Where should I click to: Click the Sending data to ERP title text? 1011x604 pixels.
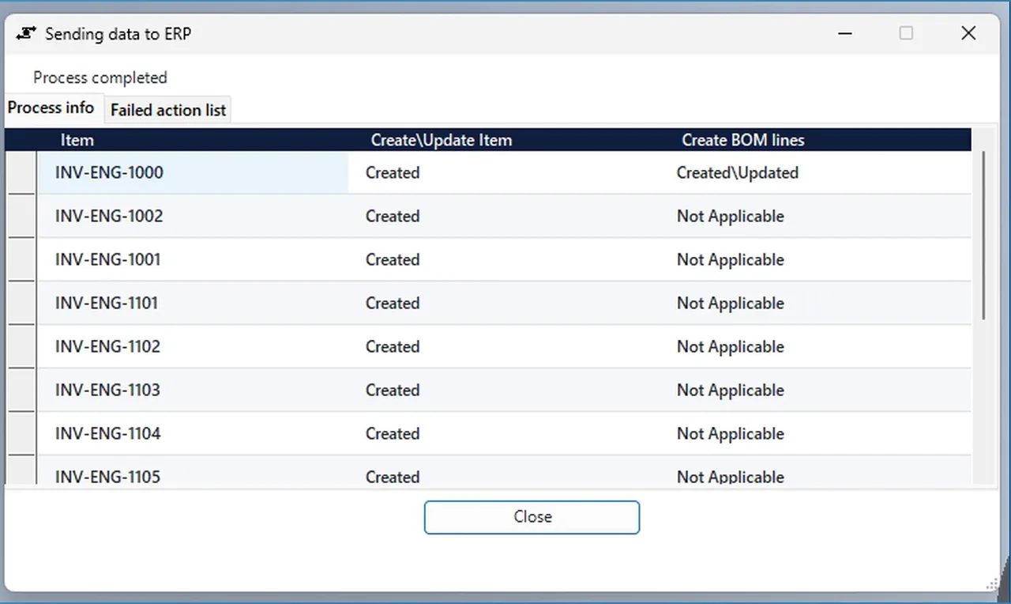(118, 34)
